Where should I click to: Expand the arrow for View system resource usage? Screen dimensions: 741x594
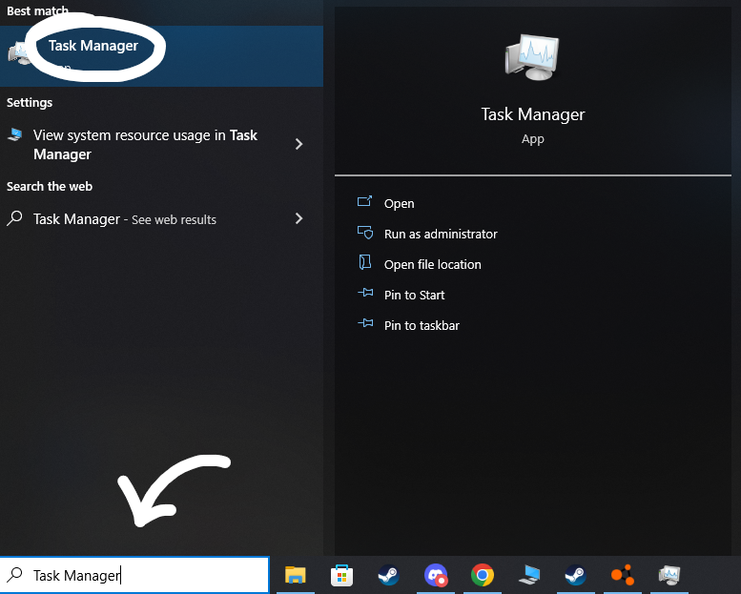tap(298, 144)
